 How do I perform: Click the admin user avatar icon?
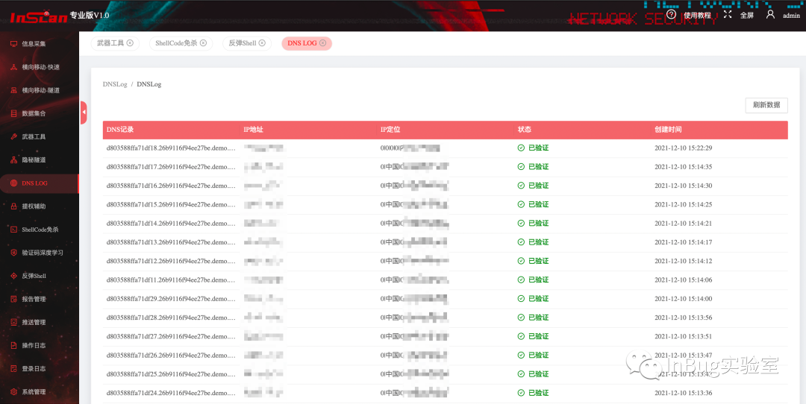pyautogui.click(x=770, y=14)
